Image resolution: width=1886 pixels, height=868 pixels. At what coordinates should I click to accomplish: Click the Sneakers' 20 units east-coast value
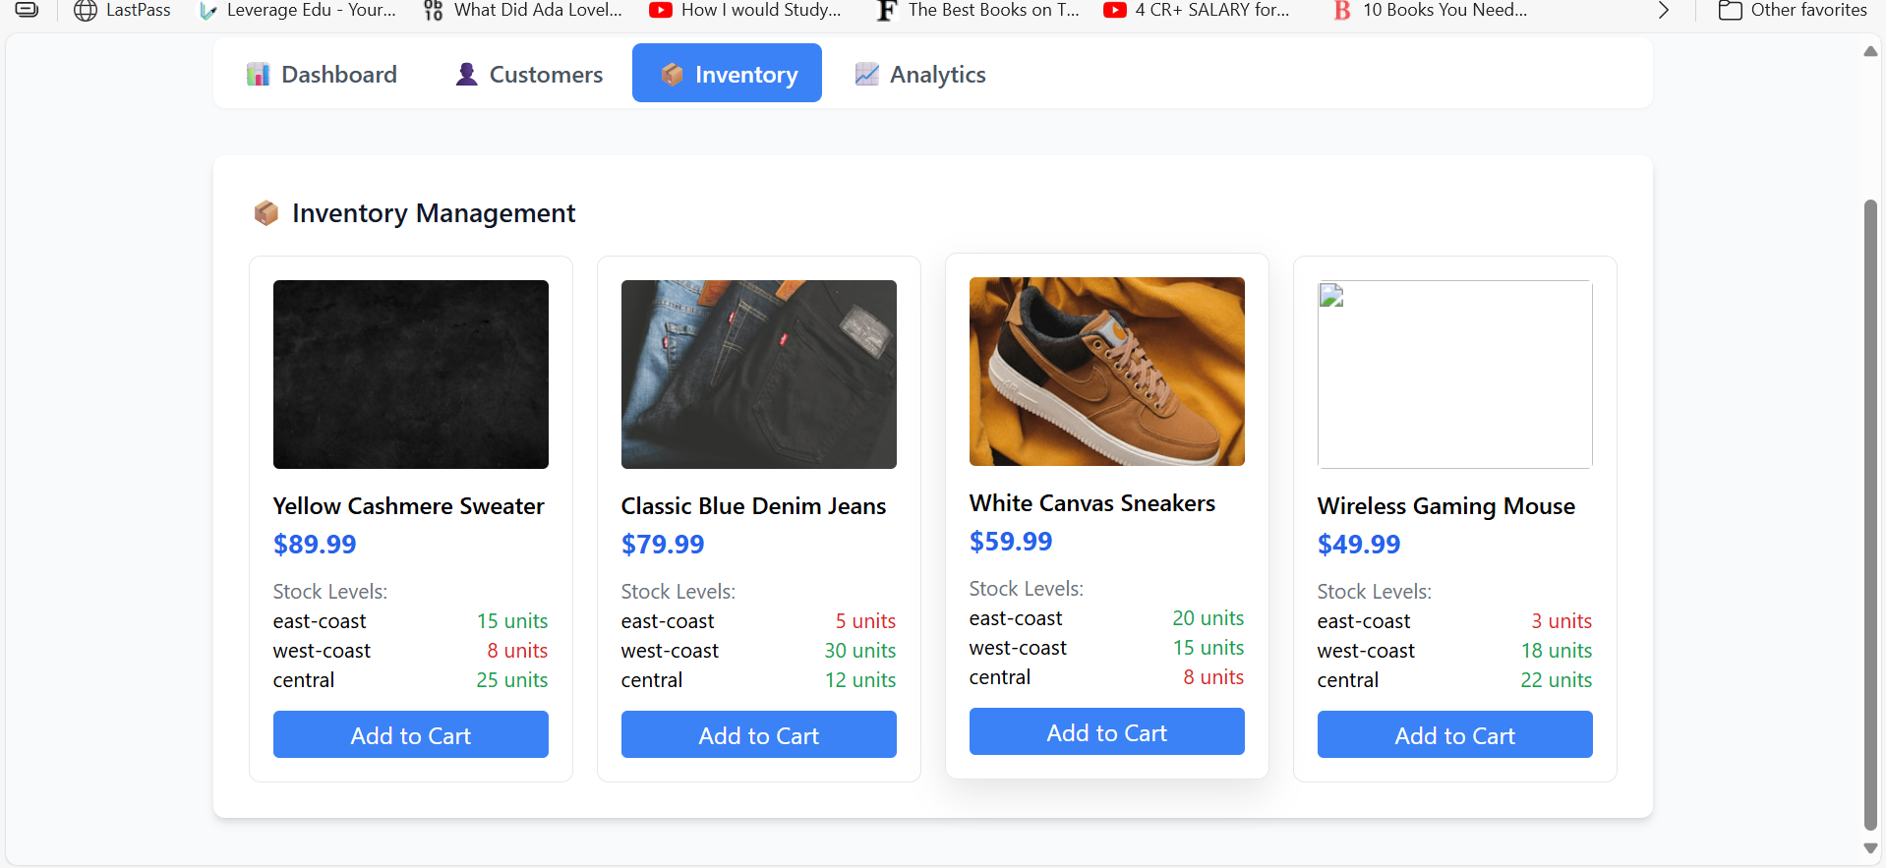pyautogui.click(x=1208, y=618)
